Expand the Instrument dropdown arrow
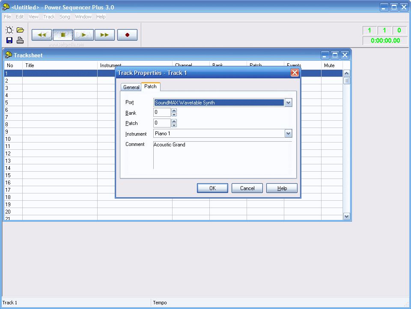411x309 pixels. (288, 134)
